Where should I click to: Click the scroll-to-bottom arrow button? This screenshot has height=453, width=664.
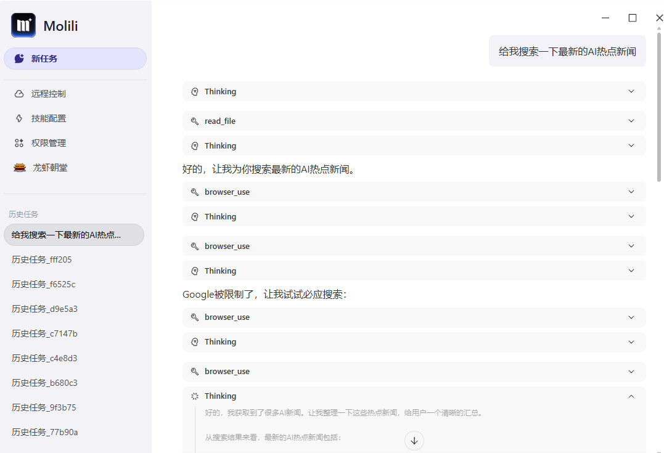(x=414, y=440)
